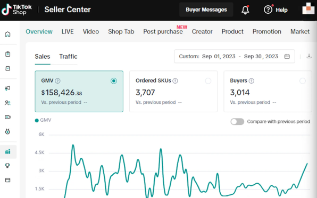Switch to the Traffic tab
317x198 pixels.
click(x=68, y=57)
